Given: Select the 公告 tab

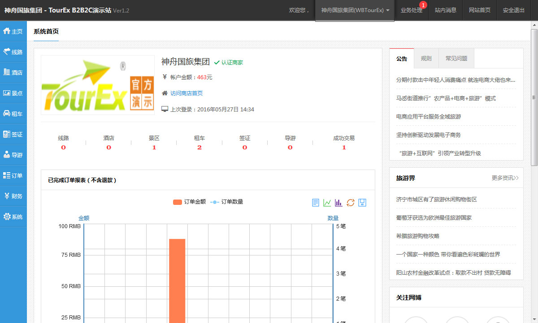Looking at the screenshot, I should (402, 59).
